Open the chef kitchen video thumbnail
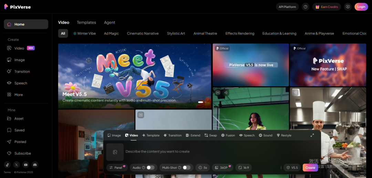This screenshot has width=372, height=178. click(x=328, y=108)
